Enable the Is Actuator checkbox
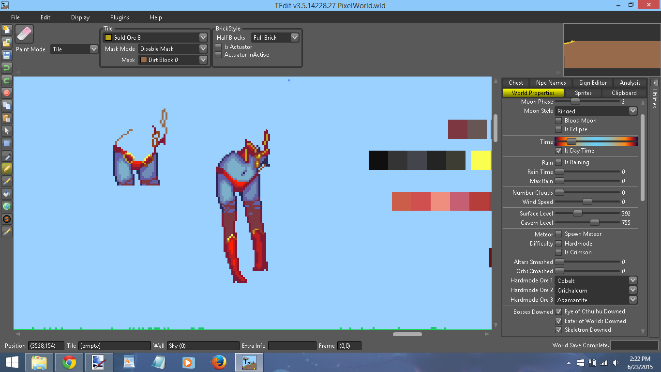661x372 pixels. pos(219,47)
